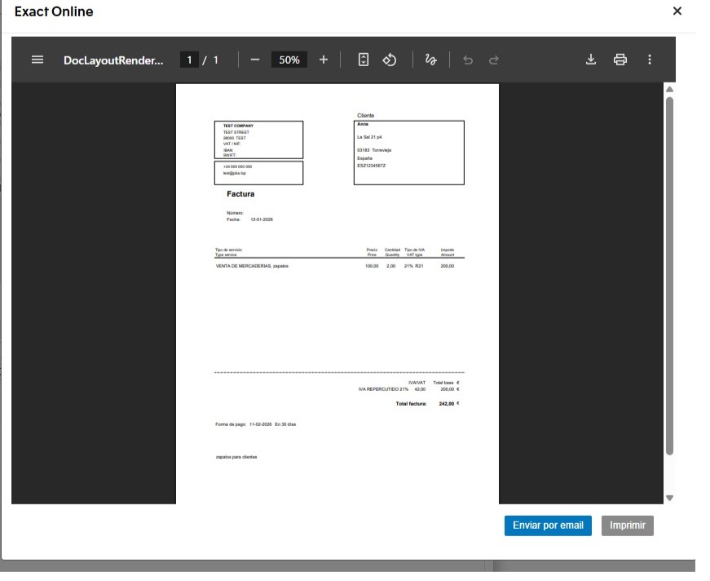
Task: Rotate the document counterclockwise
Action: coord(390,60)
